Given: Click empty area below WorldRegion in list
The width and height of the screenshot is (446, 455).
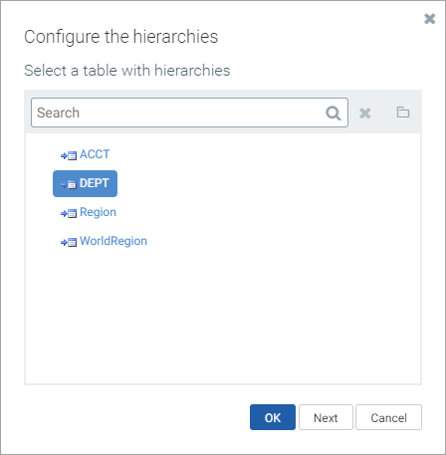Looking at the screenshot, I should tap(223, 316).
